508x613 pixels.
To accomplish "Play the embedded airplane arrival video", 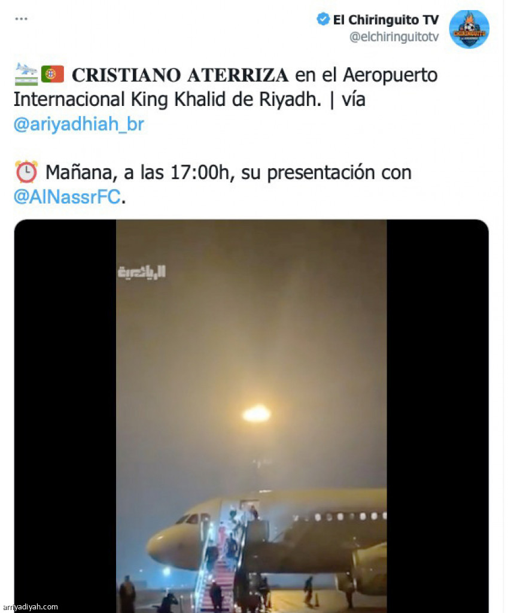I will tap(251, 416).
